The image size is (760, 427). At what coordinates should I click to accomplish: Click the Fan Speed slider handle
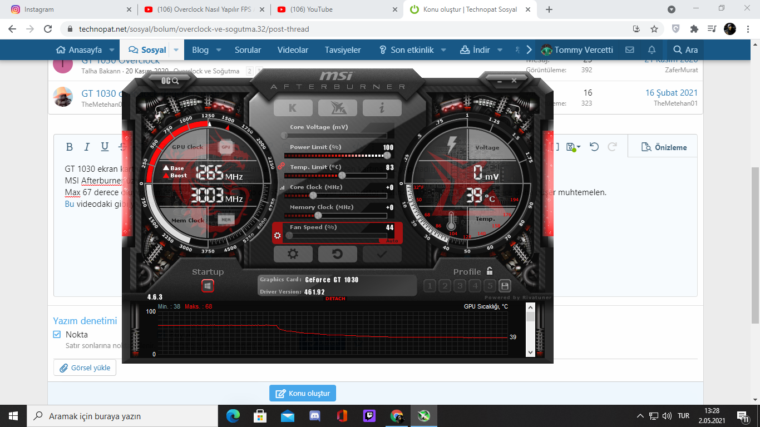289,236
